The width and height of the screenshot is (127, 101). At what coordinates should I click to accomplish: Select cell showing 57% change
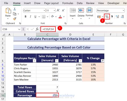pyautogui.click(x=93, y=68)
